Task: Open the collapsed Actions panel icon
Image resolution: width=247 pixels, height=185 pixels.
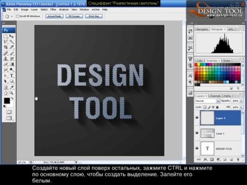Action: [190, 38]
